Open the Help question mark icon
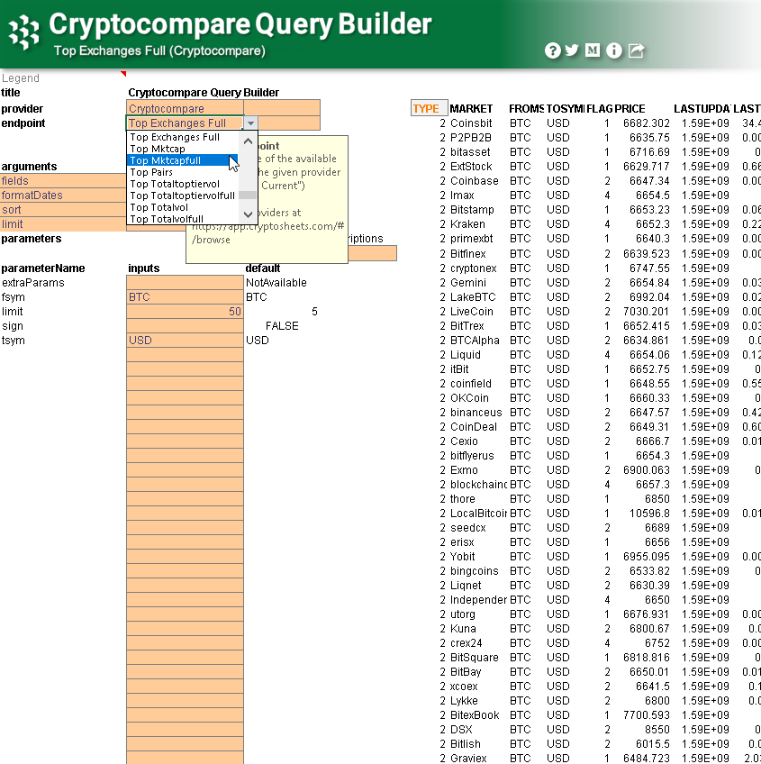 [552, 51]
